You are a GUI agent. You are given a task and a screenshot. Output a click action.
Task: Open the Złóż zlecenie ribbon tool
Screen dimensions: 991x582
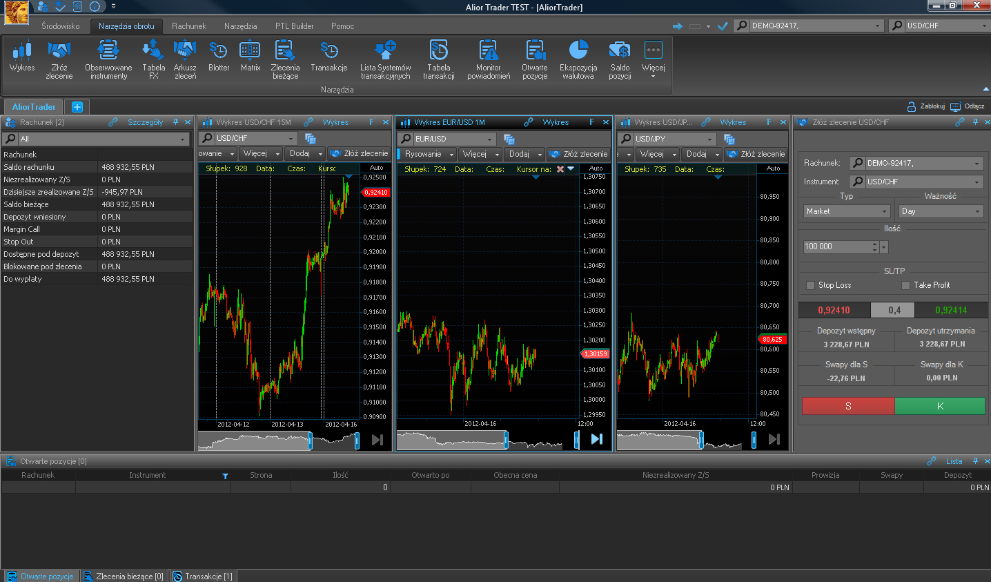coord(59,60)
